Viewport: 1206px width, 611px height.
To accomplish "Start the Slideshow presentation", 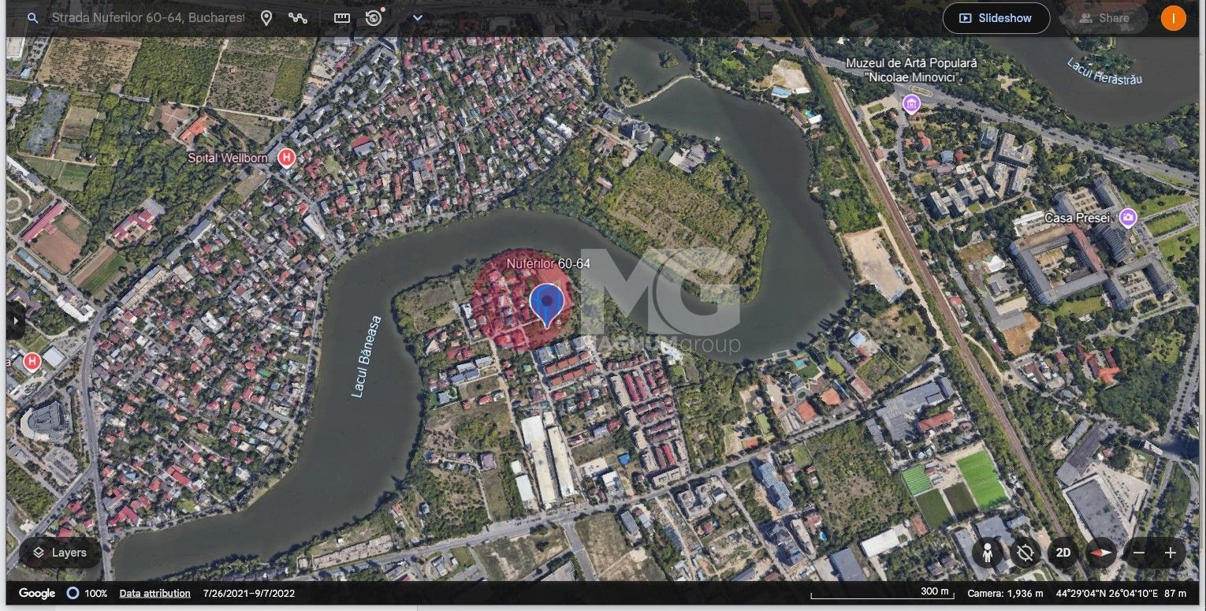I will [996, 18].
